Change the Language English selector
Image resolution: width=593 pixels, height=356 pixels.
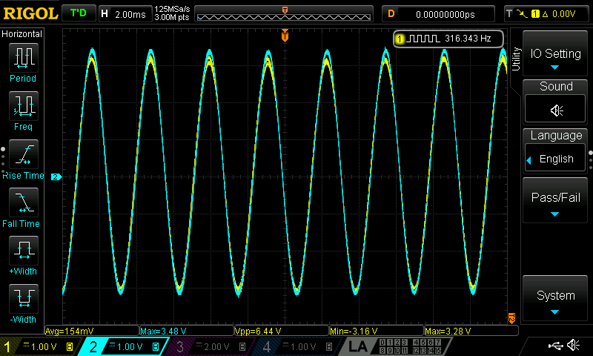[556, 159]
